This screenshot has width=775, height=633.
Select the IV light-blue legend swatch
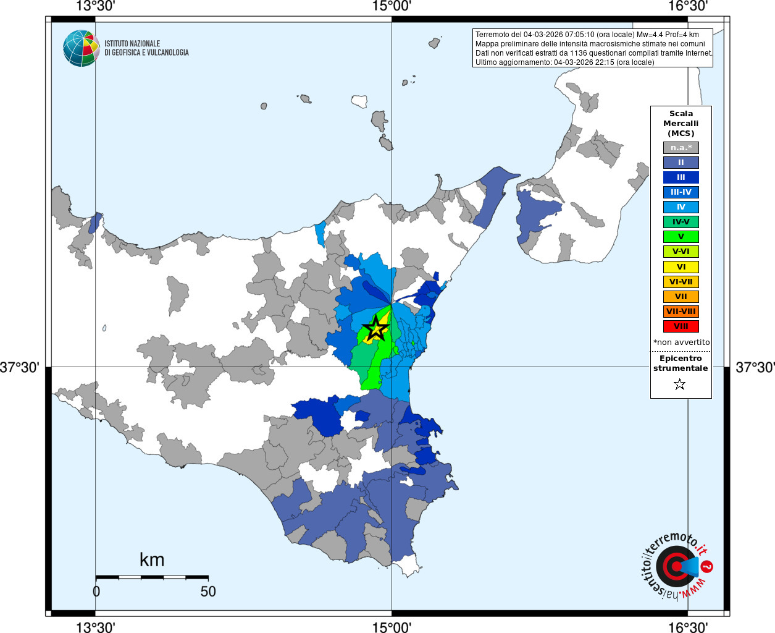click(681, 207)
